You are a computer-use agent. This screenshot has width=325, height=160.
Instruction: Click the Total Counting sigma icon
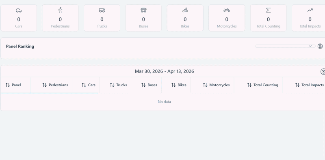point(269,10)
